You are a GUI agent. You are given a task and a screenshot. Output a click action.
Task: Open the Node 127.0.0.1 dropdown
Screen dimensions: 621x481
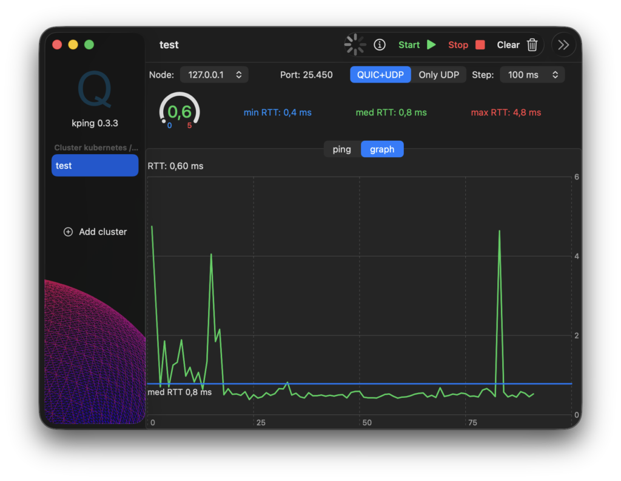(x=215, y=75)
